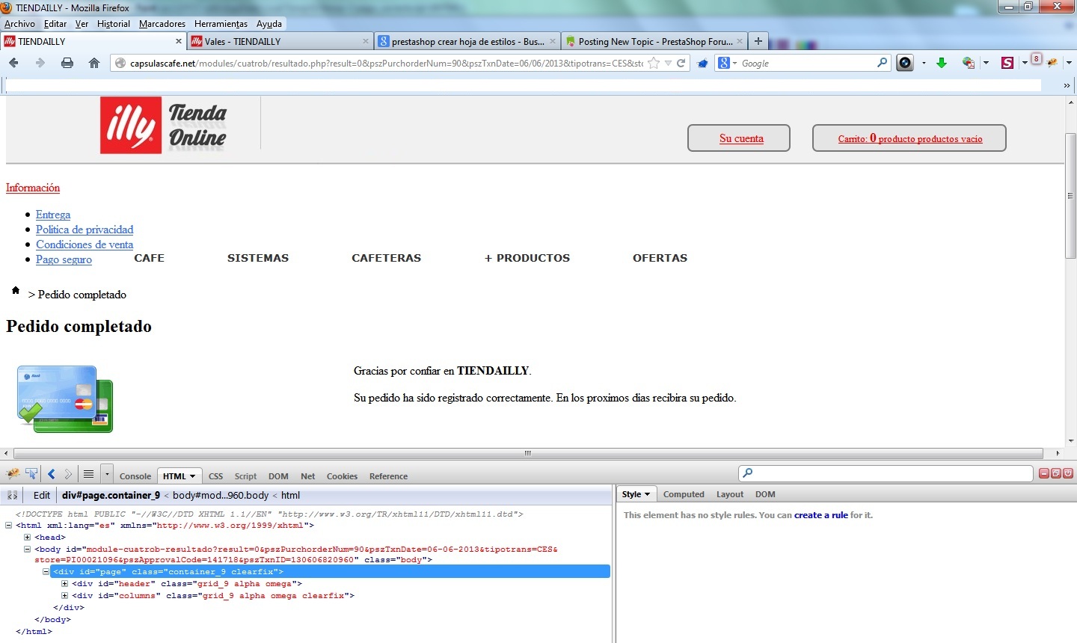Screen dimensions: 1077x643
Task: Toggle the break on mutate button in the HTML panel
Action: tap(12, 495)
